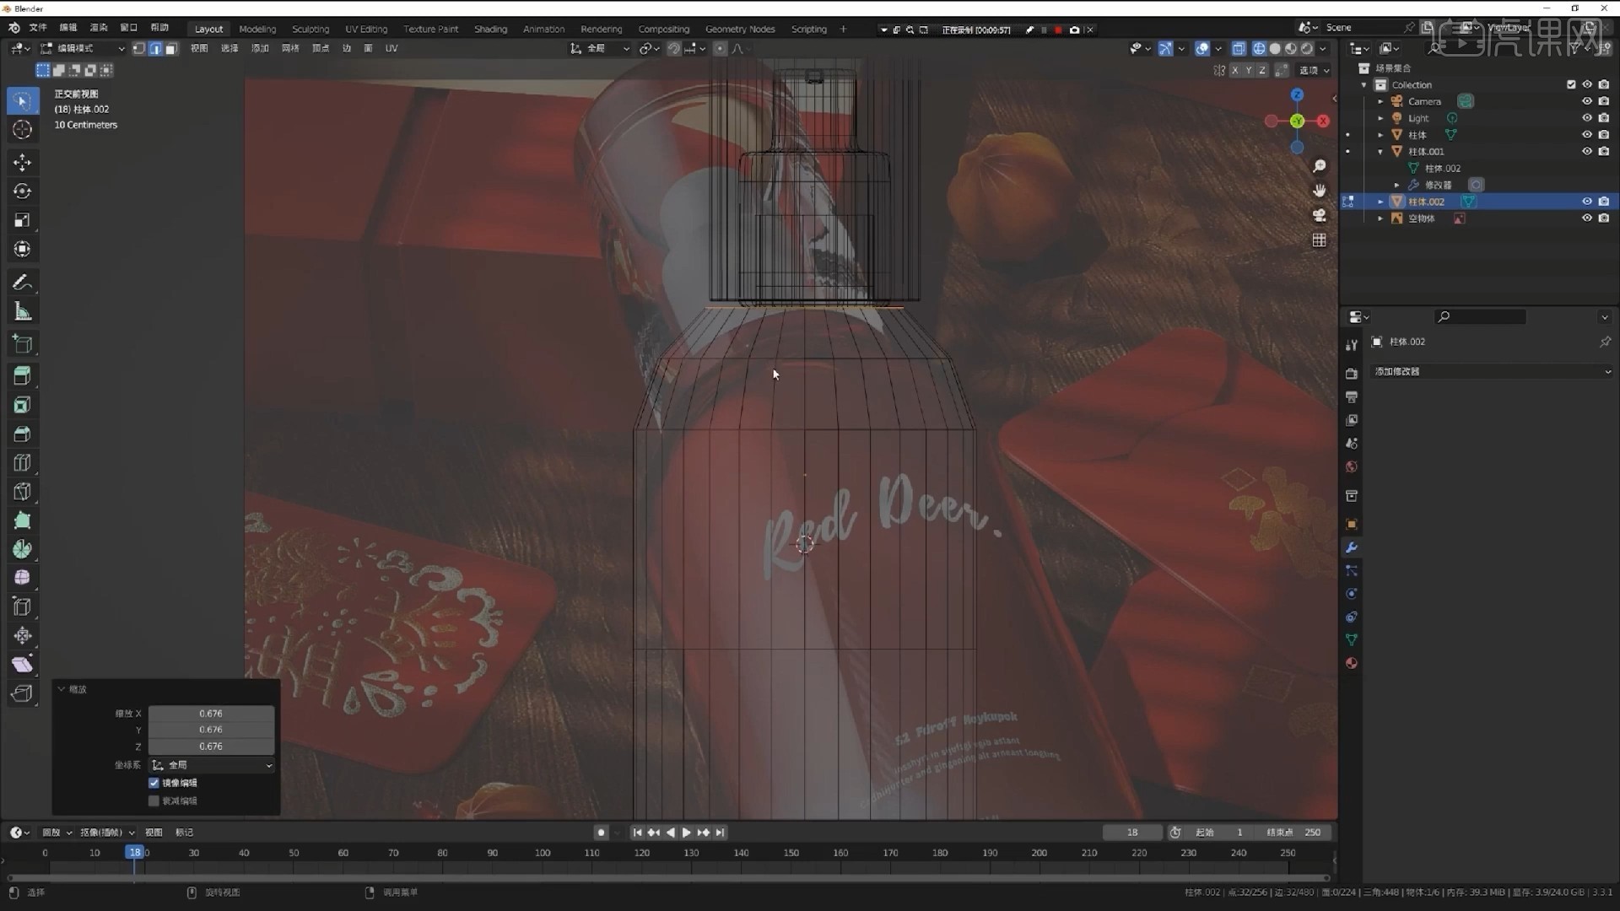
Task: Jump to the start frame
Action: pos(637,833)
